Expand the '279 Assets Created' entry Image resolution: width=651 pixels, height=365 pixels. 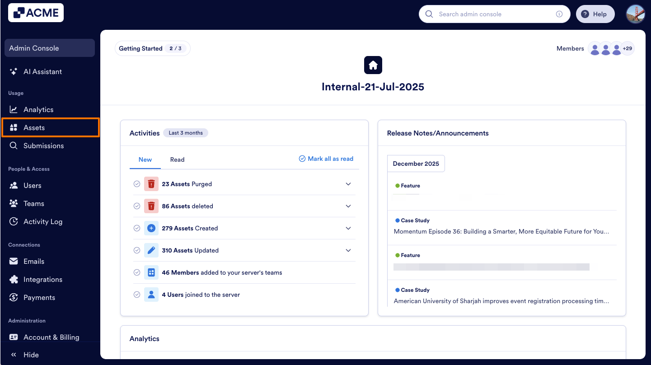click(x=348, y=228)
